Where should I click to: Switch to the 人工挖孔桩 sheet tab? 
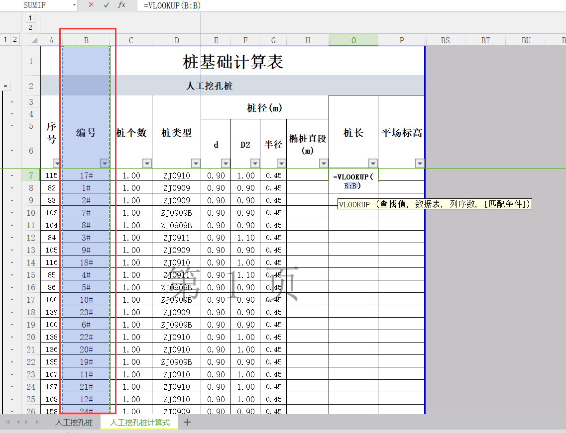click(x=74, y=423)
